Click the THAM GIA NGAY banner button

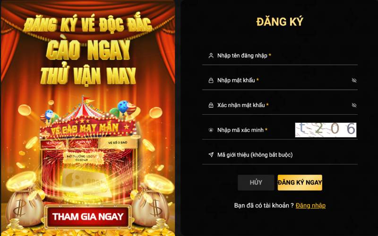click(x=88, y=217)
